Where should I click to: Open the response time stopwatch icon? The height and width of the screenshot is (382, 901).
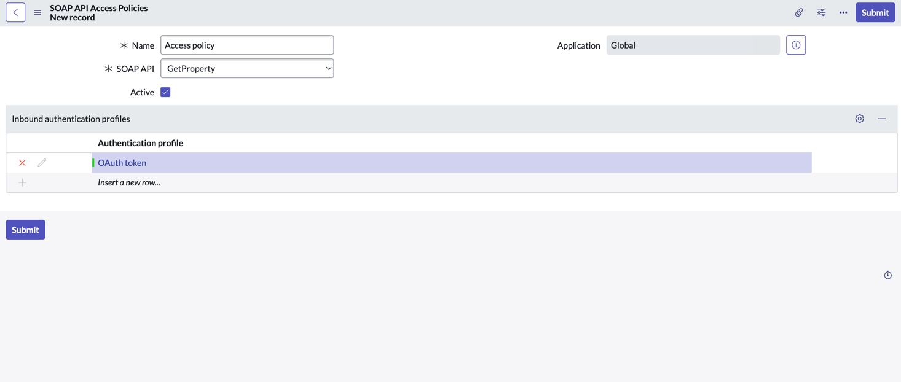[x=888, y=275]
